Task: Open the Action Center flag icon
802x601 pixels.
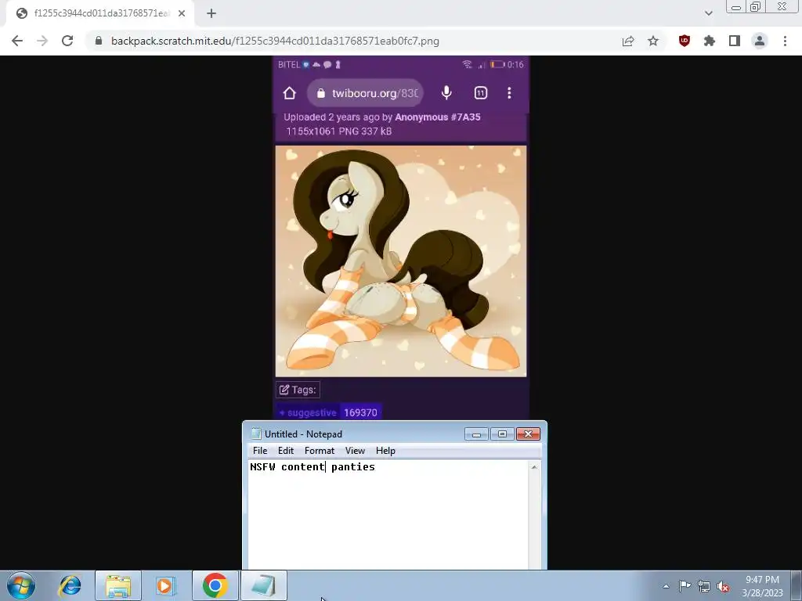Action: 685,585
